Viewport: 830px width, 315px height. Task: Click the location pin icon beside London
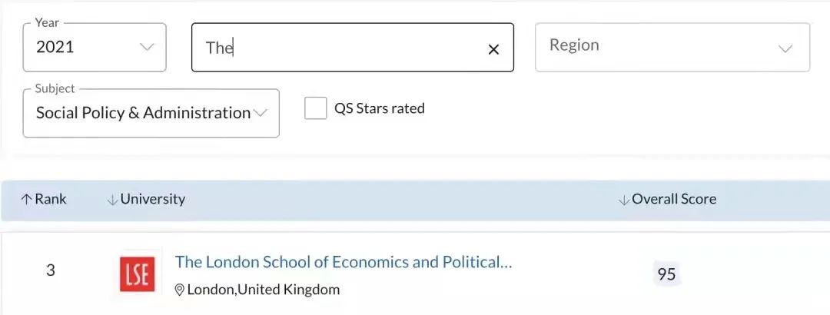[180, 290]
